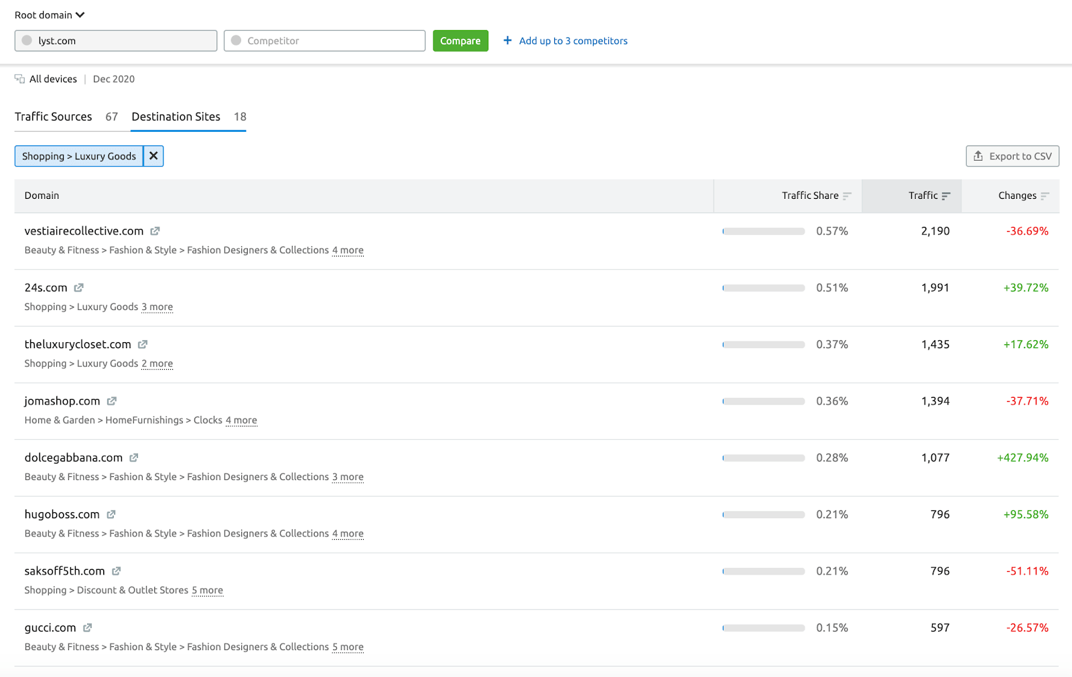This screenshot has height=677, width=1072.
Task: Expand '4 more' categories for vestiairecollective.com
Action: [x=348, y=250]
